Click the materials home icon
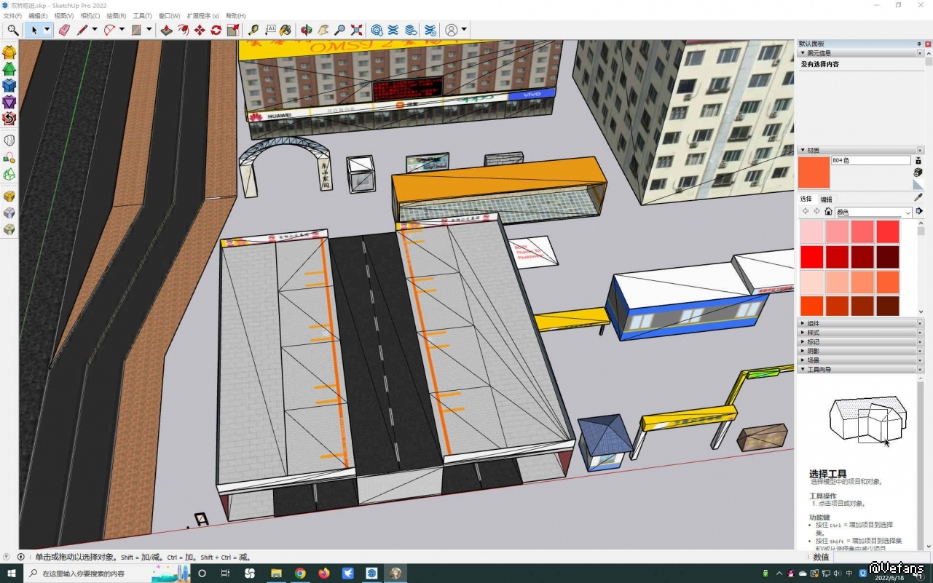This screenshot has width=933, height=583. click(828, 212)
